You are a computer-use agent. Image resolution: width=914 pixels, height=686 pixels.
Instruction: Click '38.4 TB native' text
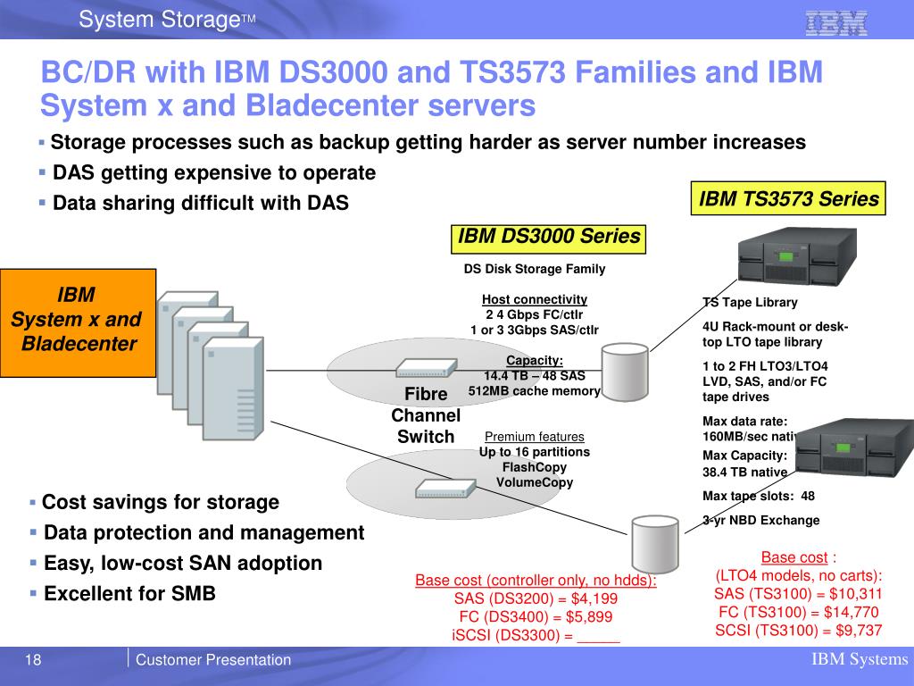click(745, 472)
